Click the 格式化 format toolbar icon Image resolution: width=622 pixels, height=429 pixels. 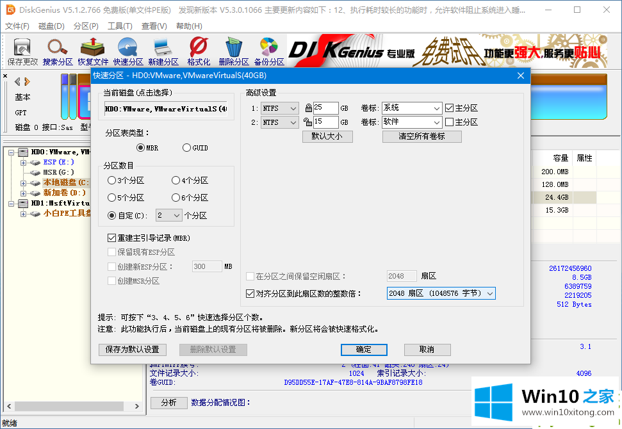pyautogui.click(x=199, y=51)
